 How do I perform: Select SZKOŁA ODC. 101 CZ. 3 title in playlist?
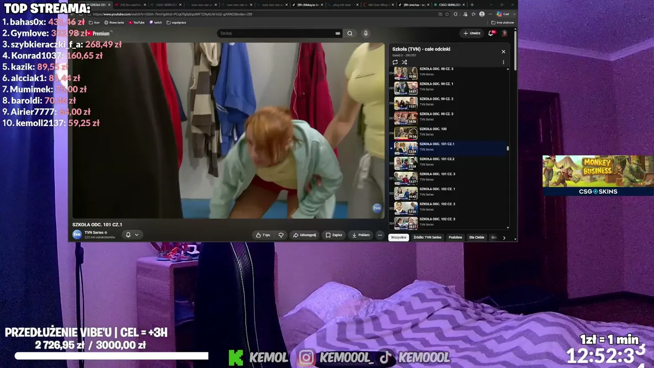[x=437, y=174]
